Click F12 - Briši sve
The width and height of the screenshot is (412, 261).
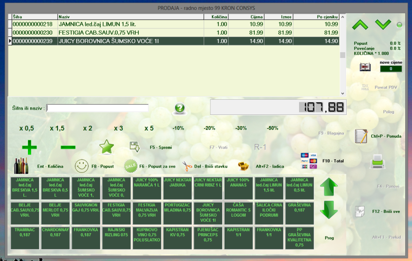coord(386,211)
